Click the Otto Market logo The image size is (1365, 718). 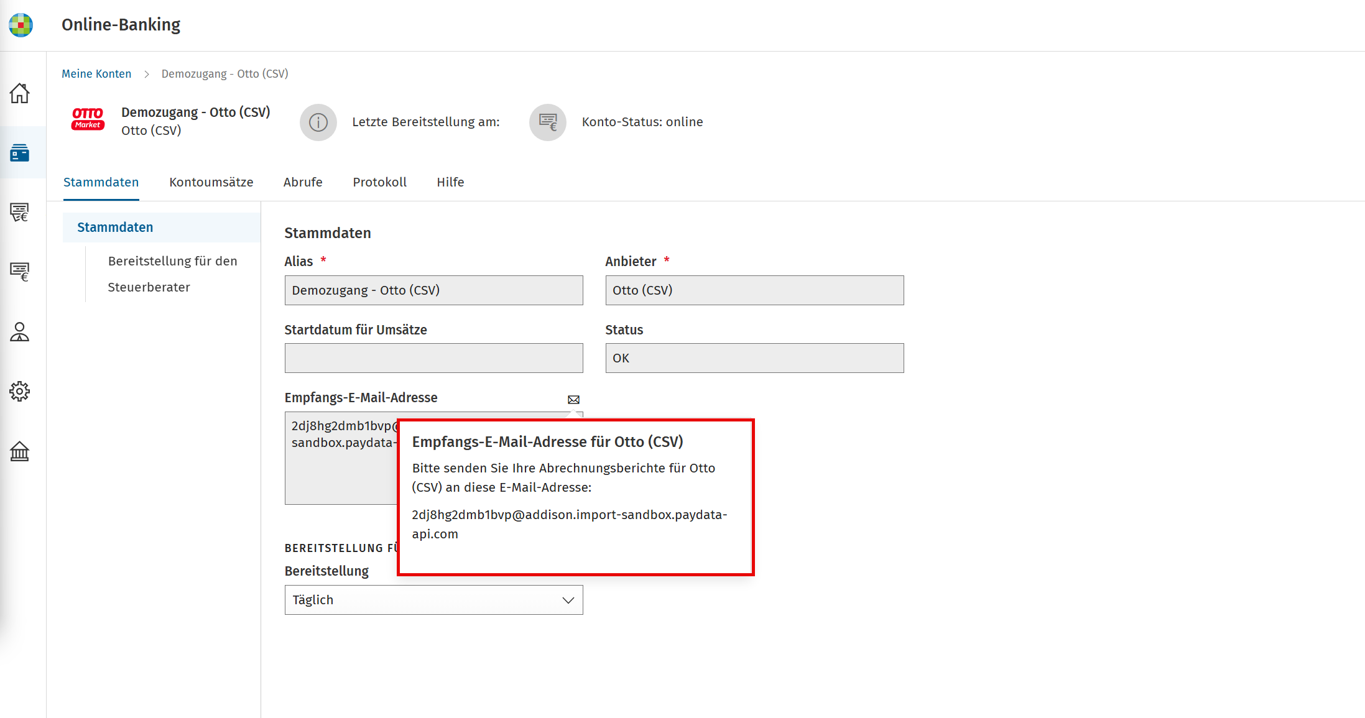[88, 119]
